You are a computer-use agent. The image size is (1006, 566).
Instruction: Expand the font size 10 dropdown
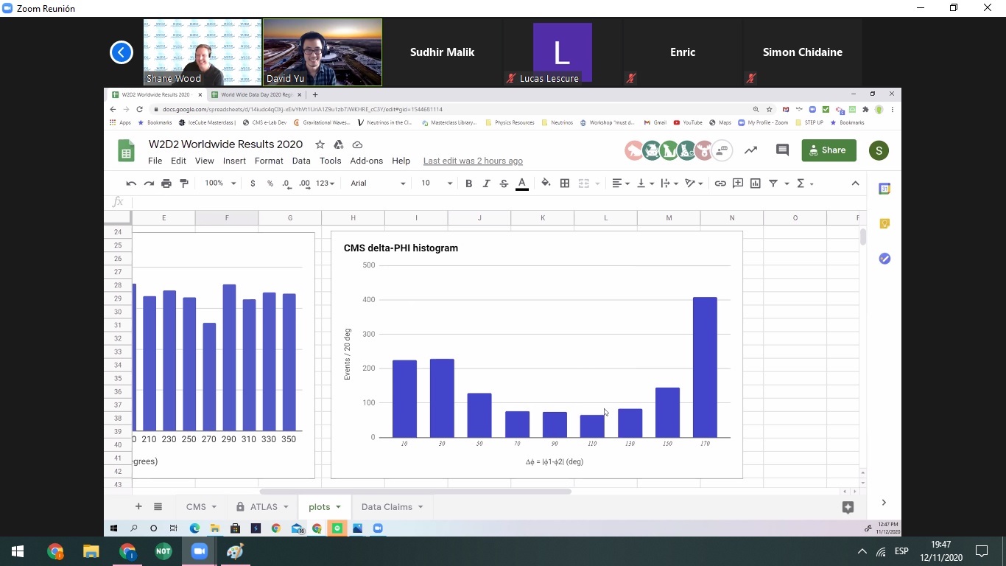[437, 184]
